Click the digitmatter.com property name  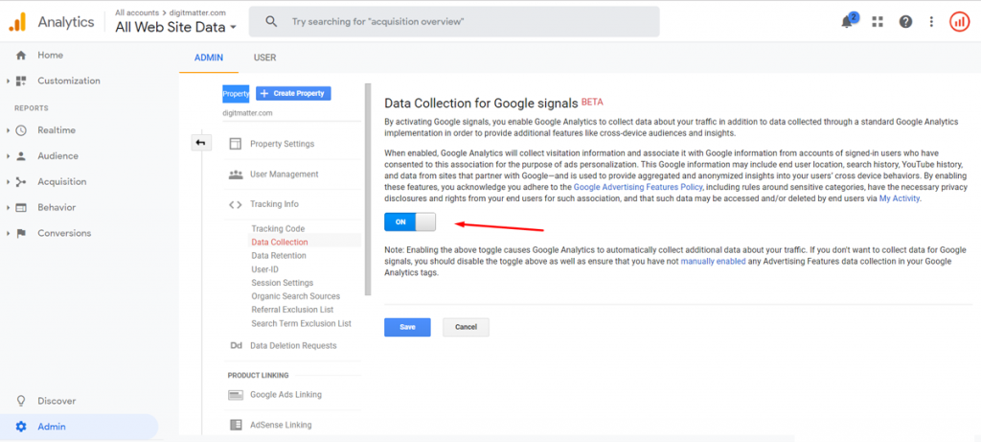point(246,113)
